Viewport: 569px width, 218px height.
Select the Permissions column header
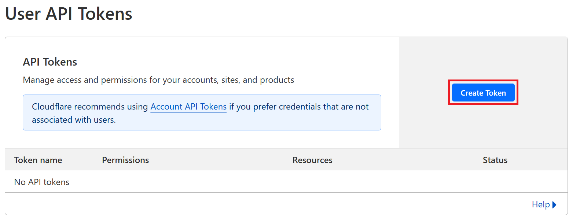click(125, 160)
